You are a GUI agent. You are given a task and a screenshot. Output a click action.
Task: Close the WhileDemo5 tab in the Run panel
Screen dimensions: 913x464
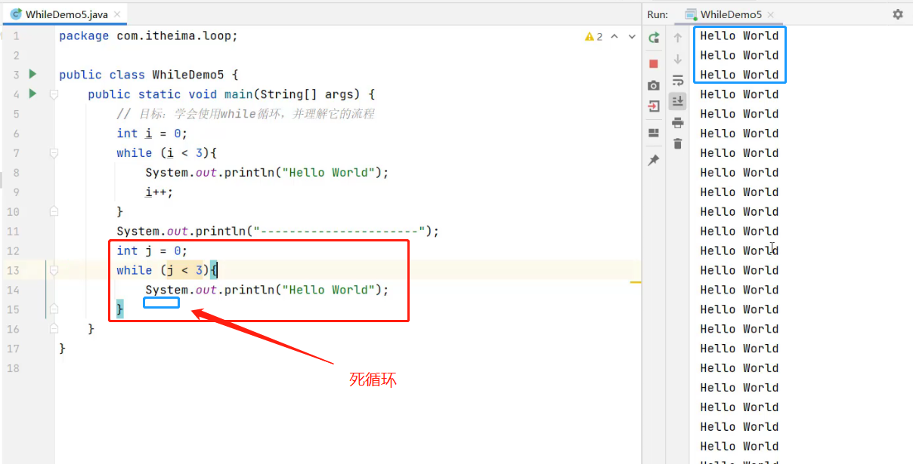coord(771,14)
